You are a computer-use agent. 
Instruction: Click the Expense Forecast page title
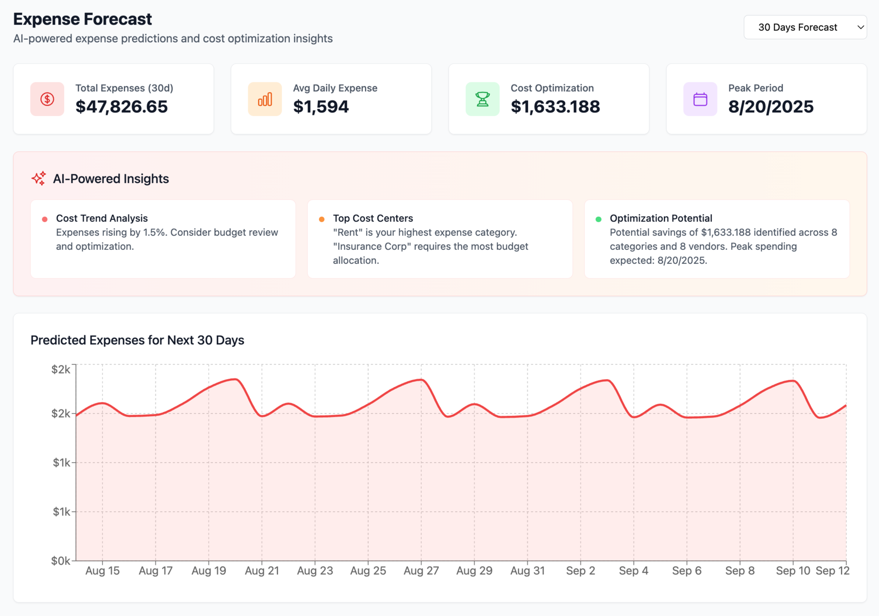click(82, 18)
